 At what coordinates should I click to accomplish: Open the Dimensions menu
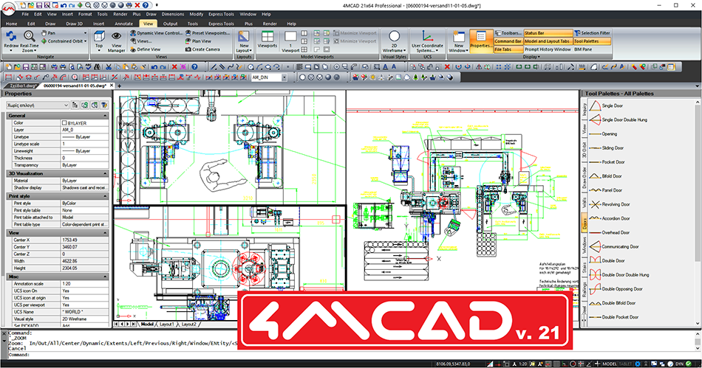click(x=173, y=14)
